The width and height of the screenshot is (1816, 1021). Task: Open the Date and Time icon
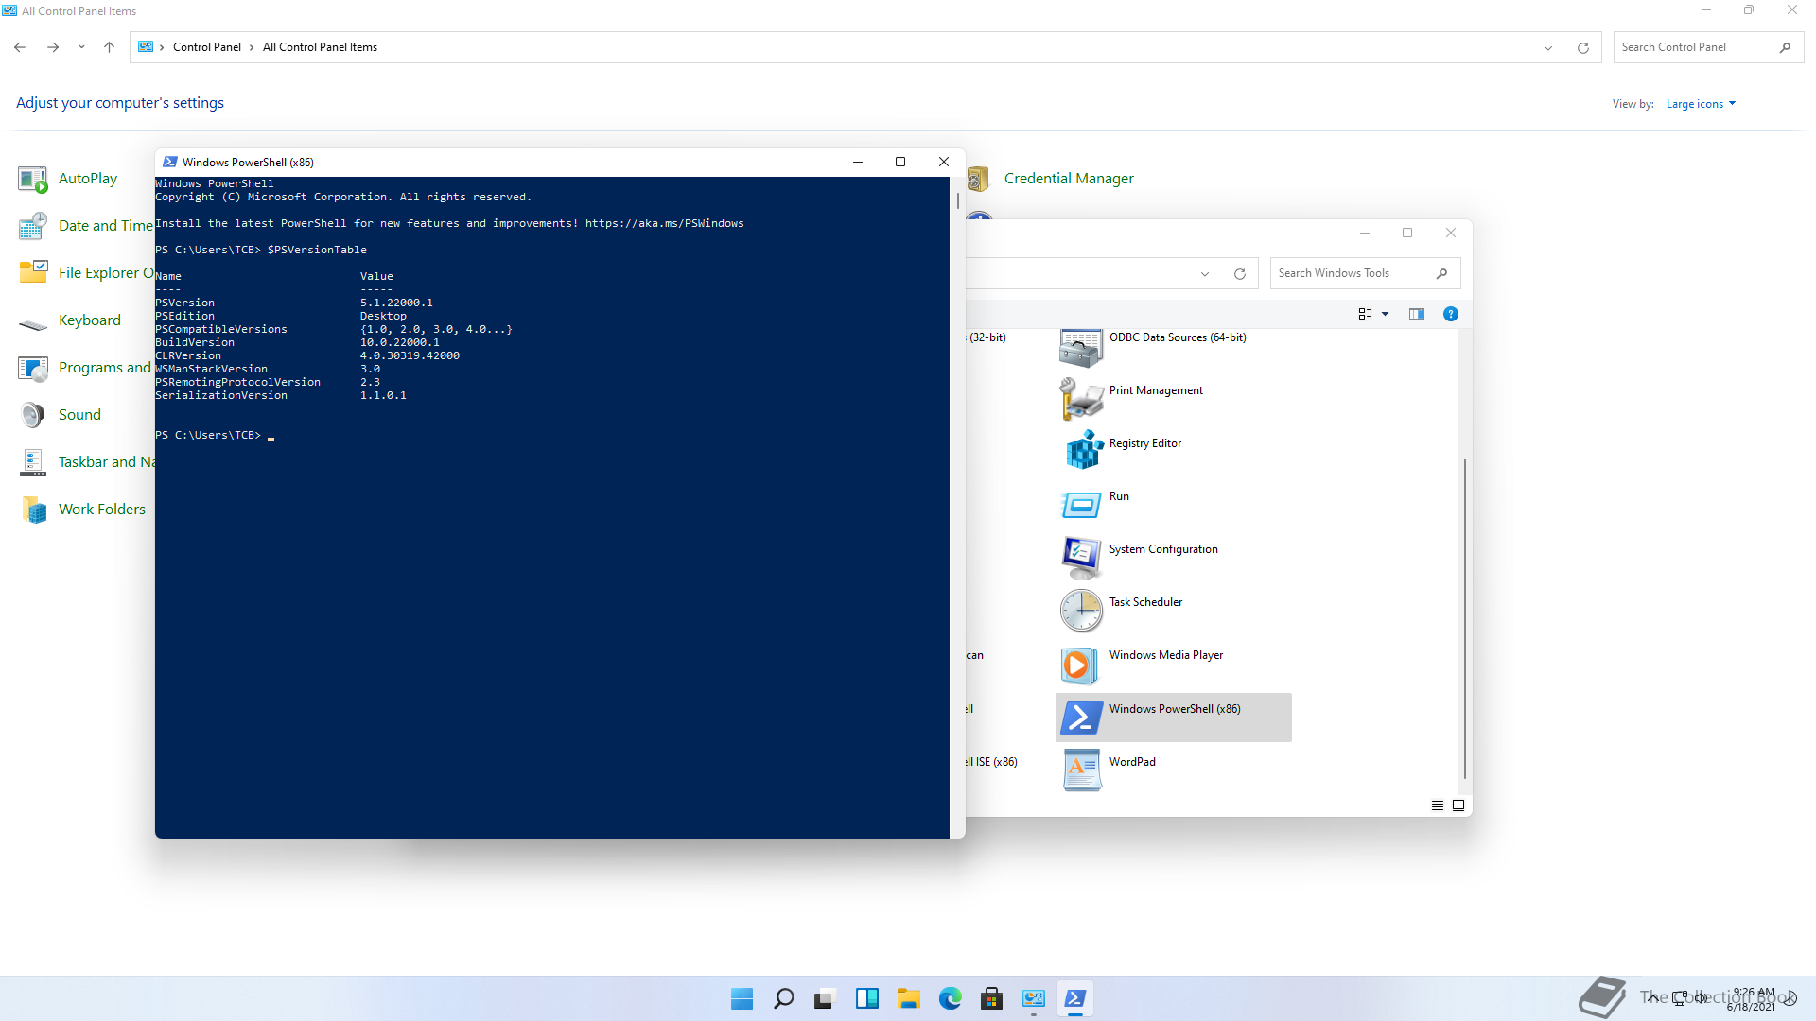click(x=33, y=226)
